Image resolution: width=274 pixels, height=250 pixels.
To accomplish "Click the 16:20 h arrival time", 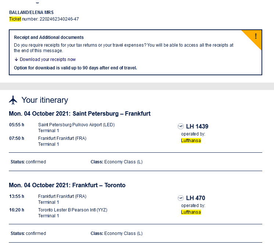I will (x=17, y=210).
